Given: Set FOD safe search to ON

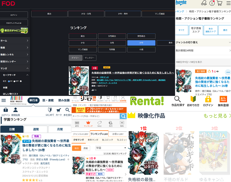Looking at the screenshot, I should (9, 81).
